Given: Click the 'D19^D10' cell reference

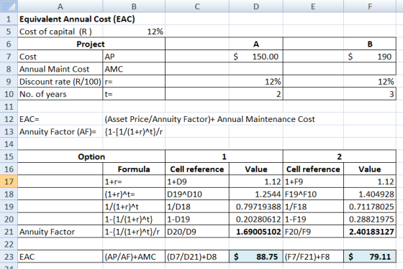Looking at the screenshot, I should click(197, 194).
